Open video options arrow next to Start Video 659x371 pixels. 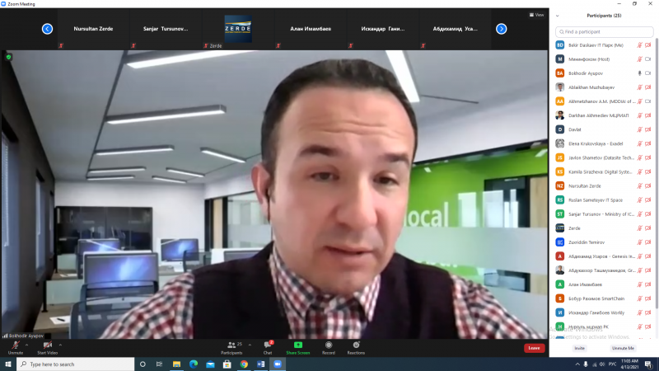pyautogui.click(x=60, y=345)
